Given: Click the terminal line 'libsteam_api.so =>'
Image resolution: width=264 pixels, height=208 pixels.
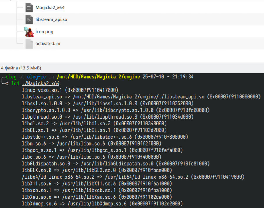Looking at the screenshot, I should [141, 97].
